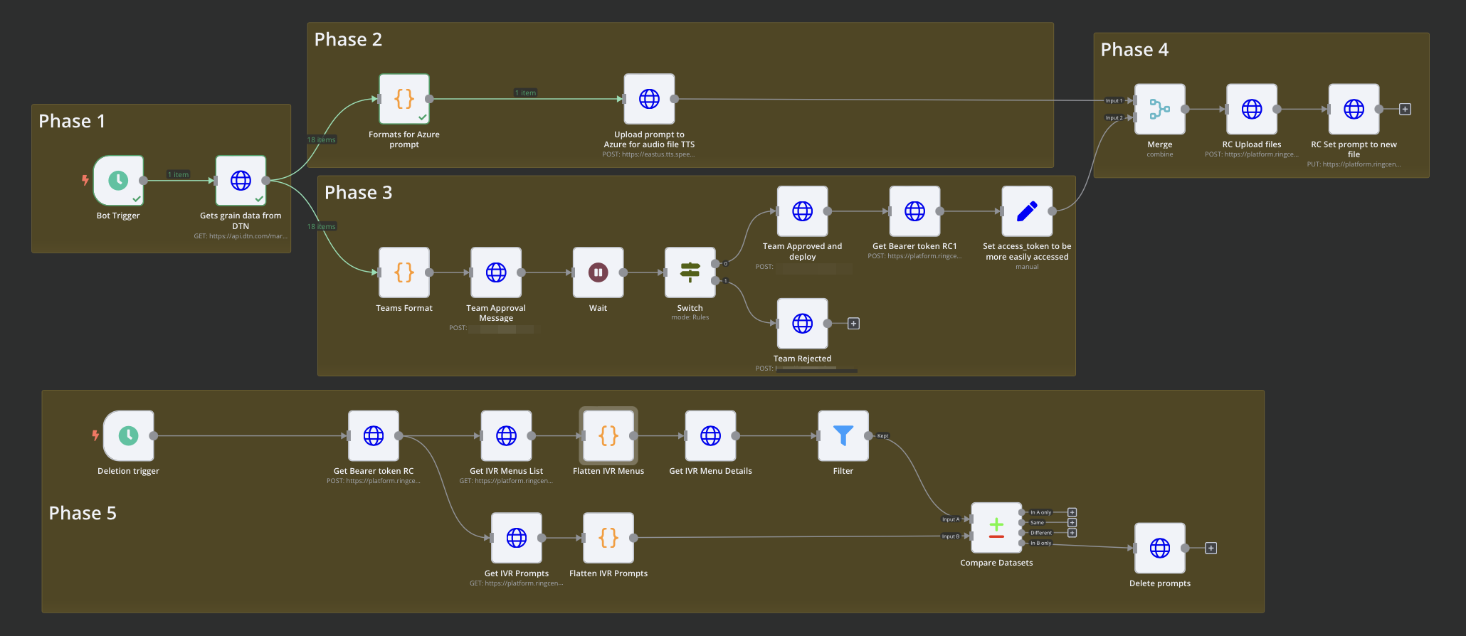1466x636 pixels.
Task: Add node after Team Rejected
Action: 854,324
